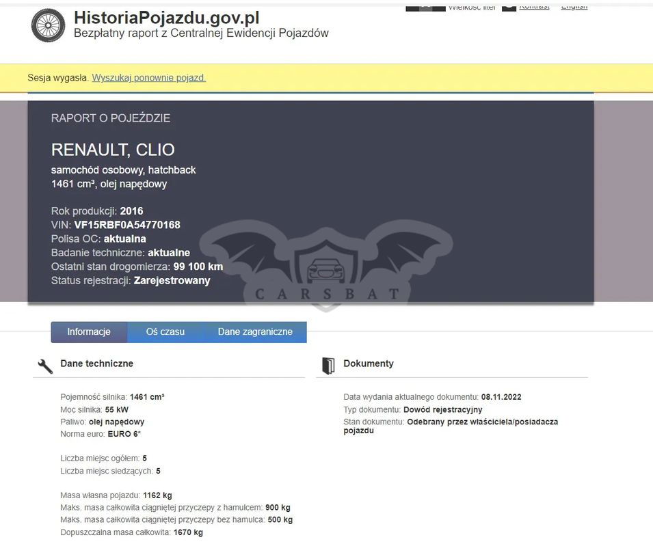The image size is (653, 546).
Task: Follow the Wyszukaj ponownie pojazd link
Action: [x=149, y=78]
